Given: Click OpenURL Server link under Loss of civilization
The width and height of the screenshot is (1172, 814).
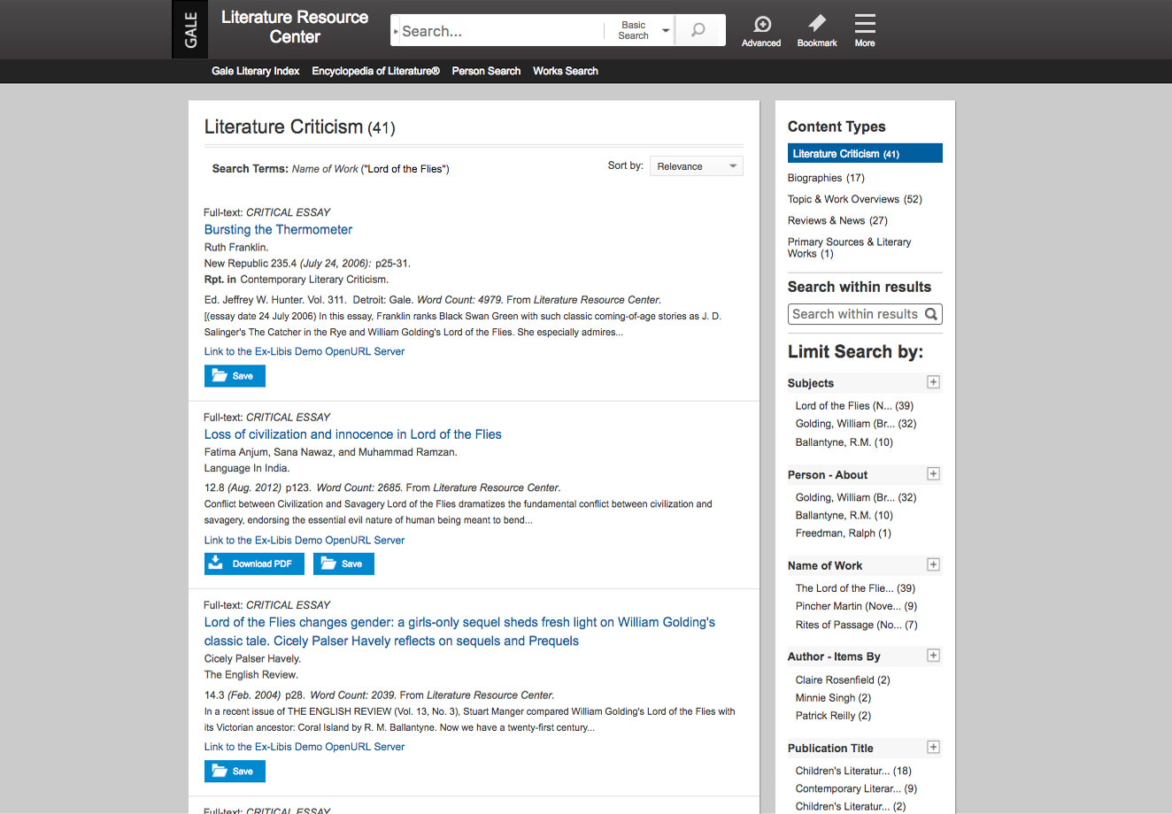Looking at the screenshot, I should pyautogui.click(x=305, y=540).
